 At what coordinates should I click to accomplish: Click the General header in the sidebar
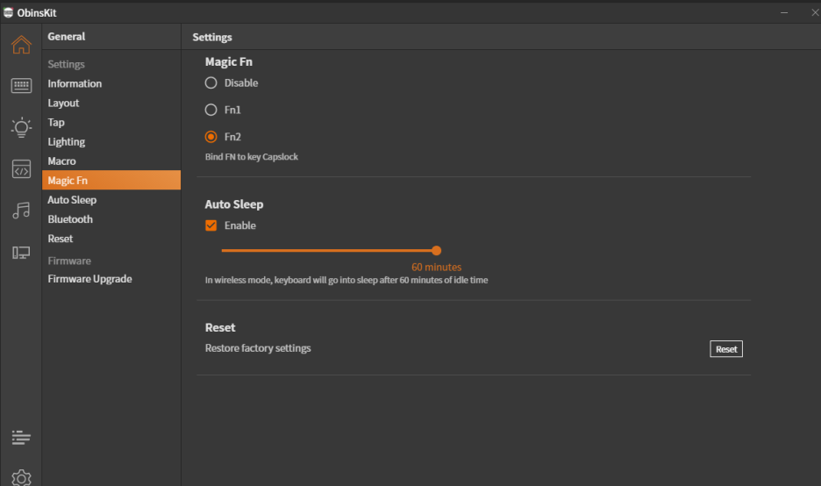pos(66,37)
